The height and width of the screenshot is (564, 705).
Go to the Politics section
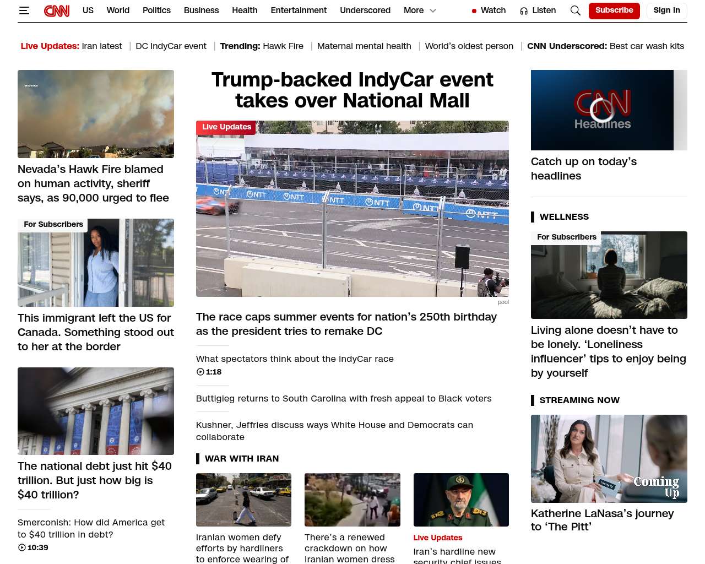coord(156,10)
